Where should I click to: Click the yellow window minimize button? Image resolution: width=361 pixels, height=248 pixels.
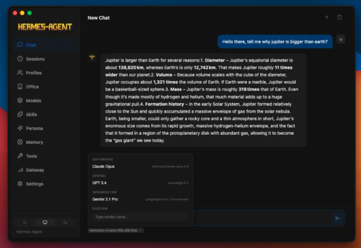pos(22,13)
